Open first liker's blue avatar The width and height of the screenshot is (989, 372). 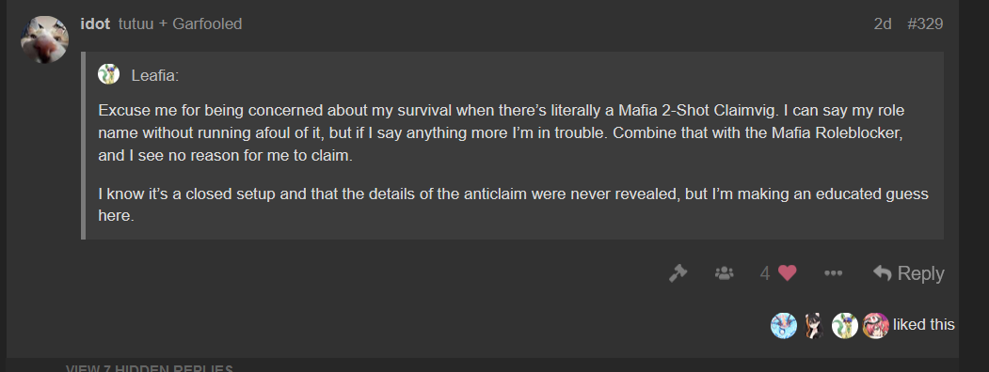pos(784,325)
